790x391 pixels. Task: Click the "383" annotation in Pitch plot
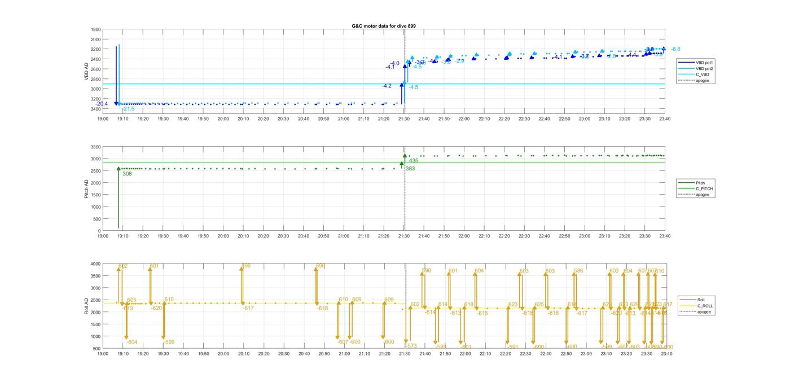tap(410, 168)
